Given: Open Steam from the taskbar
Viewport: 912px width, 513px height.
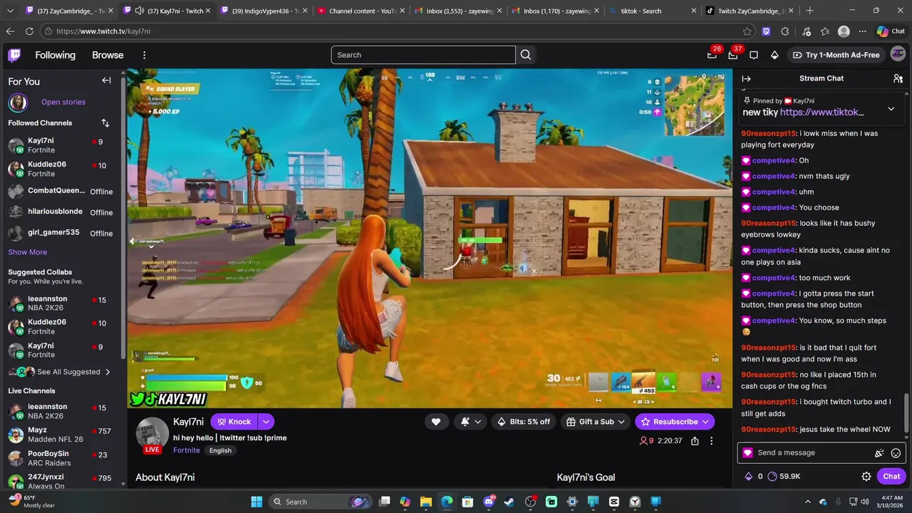Looking at the screenshot, I should click(509, 502).
